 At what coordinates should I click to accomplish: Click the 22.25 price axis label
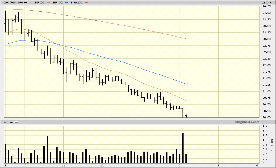[266, 58]
